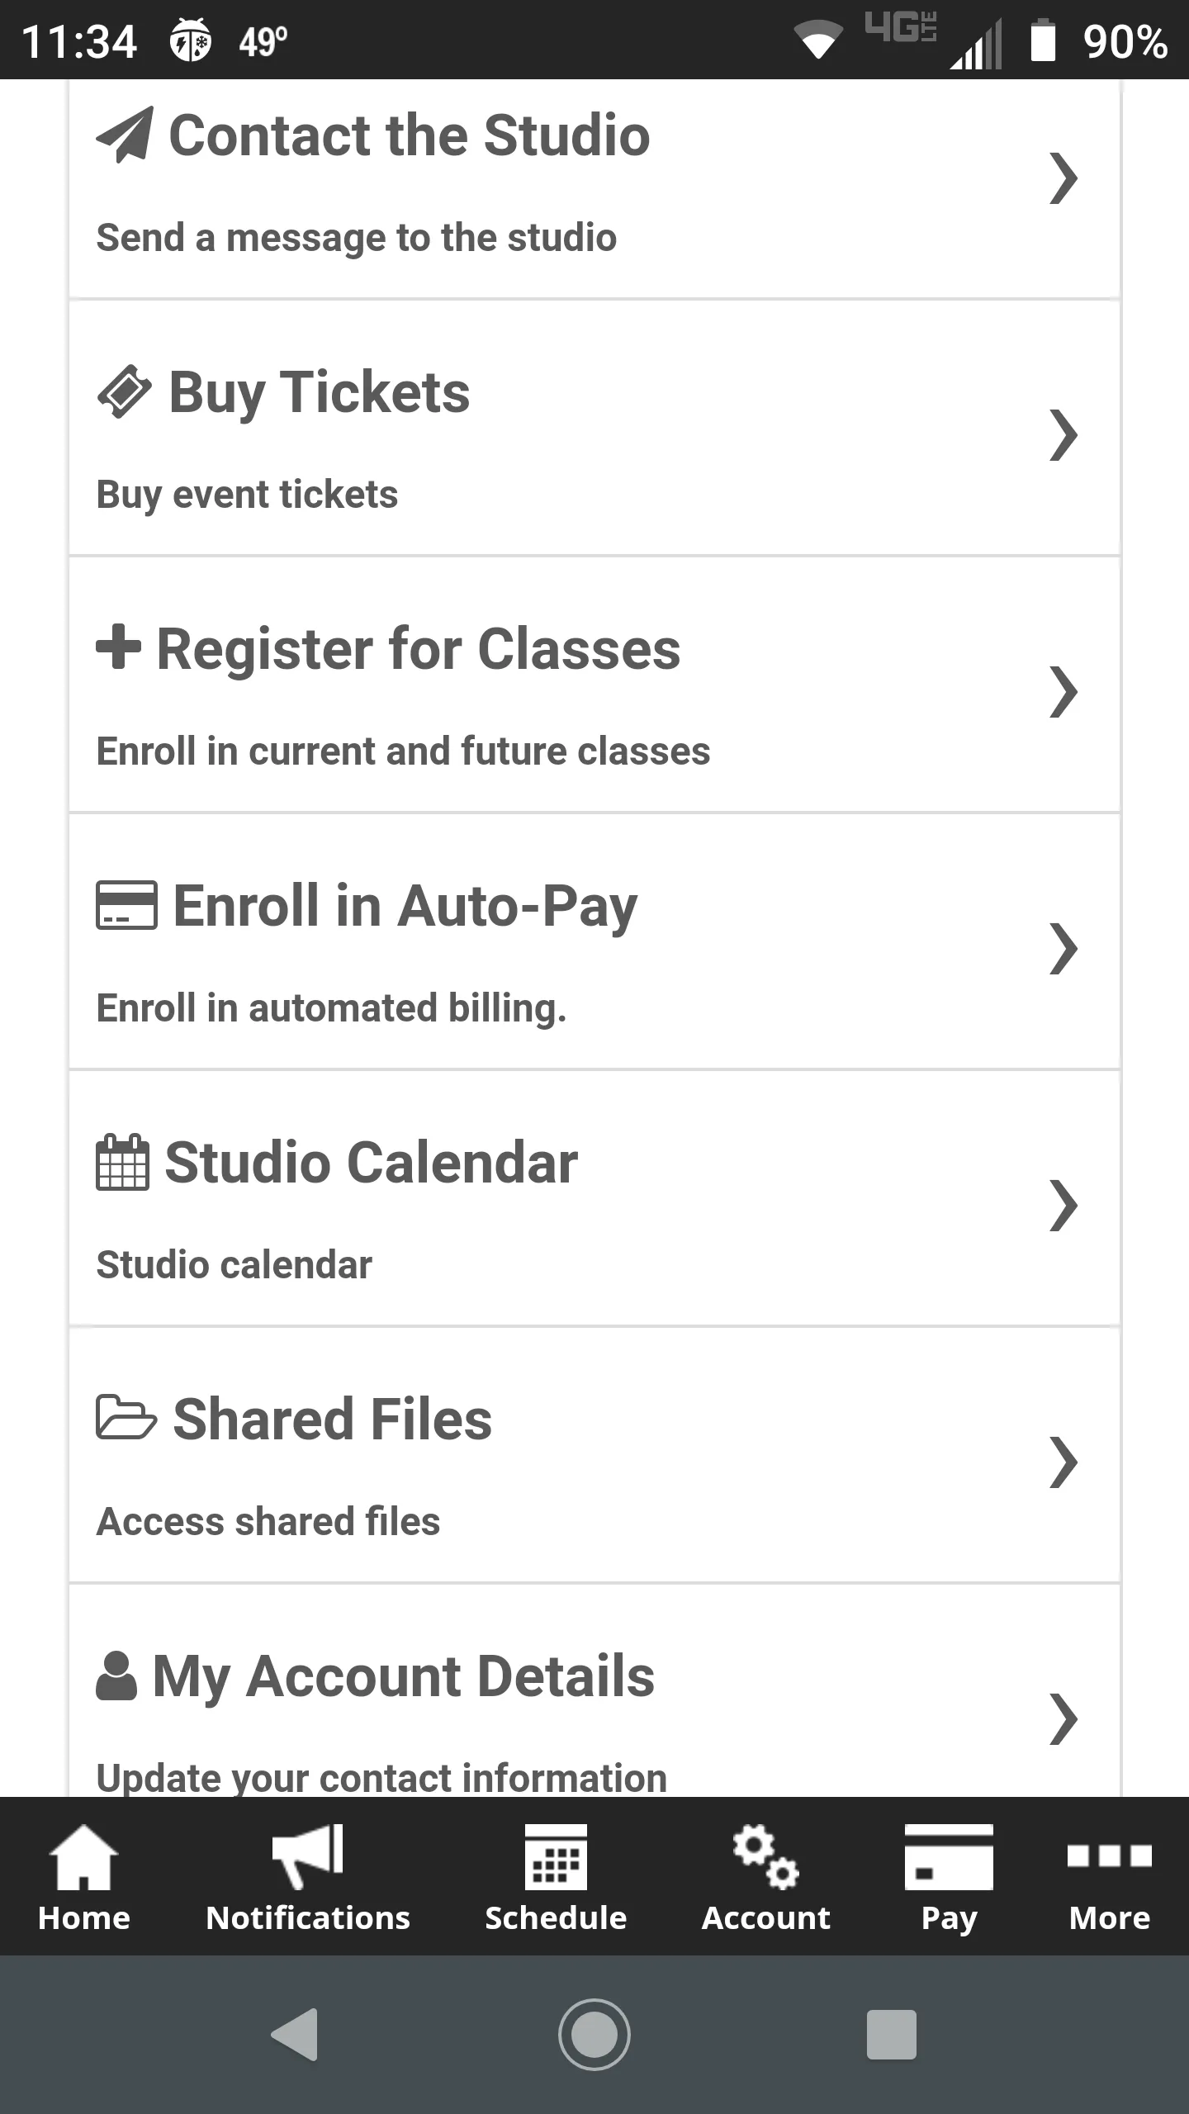Tap the plus icon for Register for Classes
Image resolution: width=1189 pixels, height=2114 pixels.
(119, 647)
